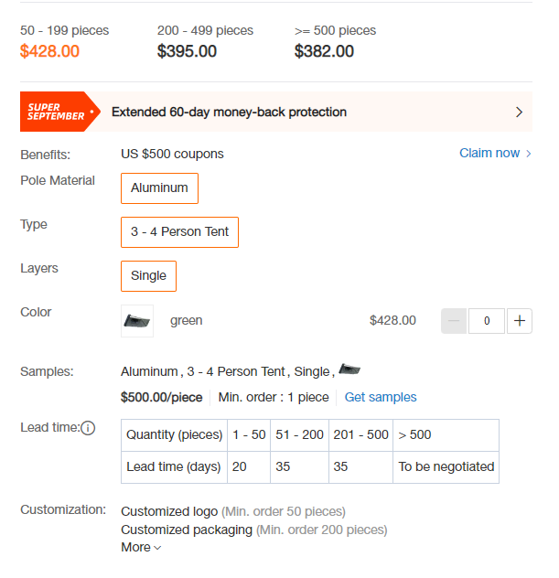Click Get samples link
This screenshot has width=559, height=578.
(381, 397)
